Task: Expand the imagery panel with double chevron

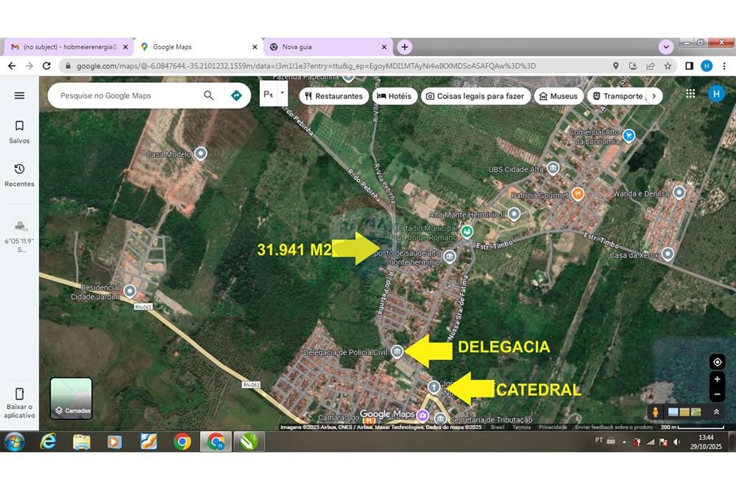Action: coord(716,412)
